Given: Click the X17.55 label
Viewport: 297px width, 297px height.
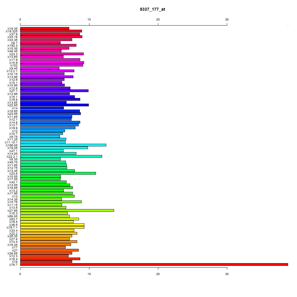Looking at the screenshot, I should click(12, 179).
